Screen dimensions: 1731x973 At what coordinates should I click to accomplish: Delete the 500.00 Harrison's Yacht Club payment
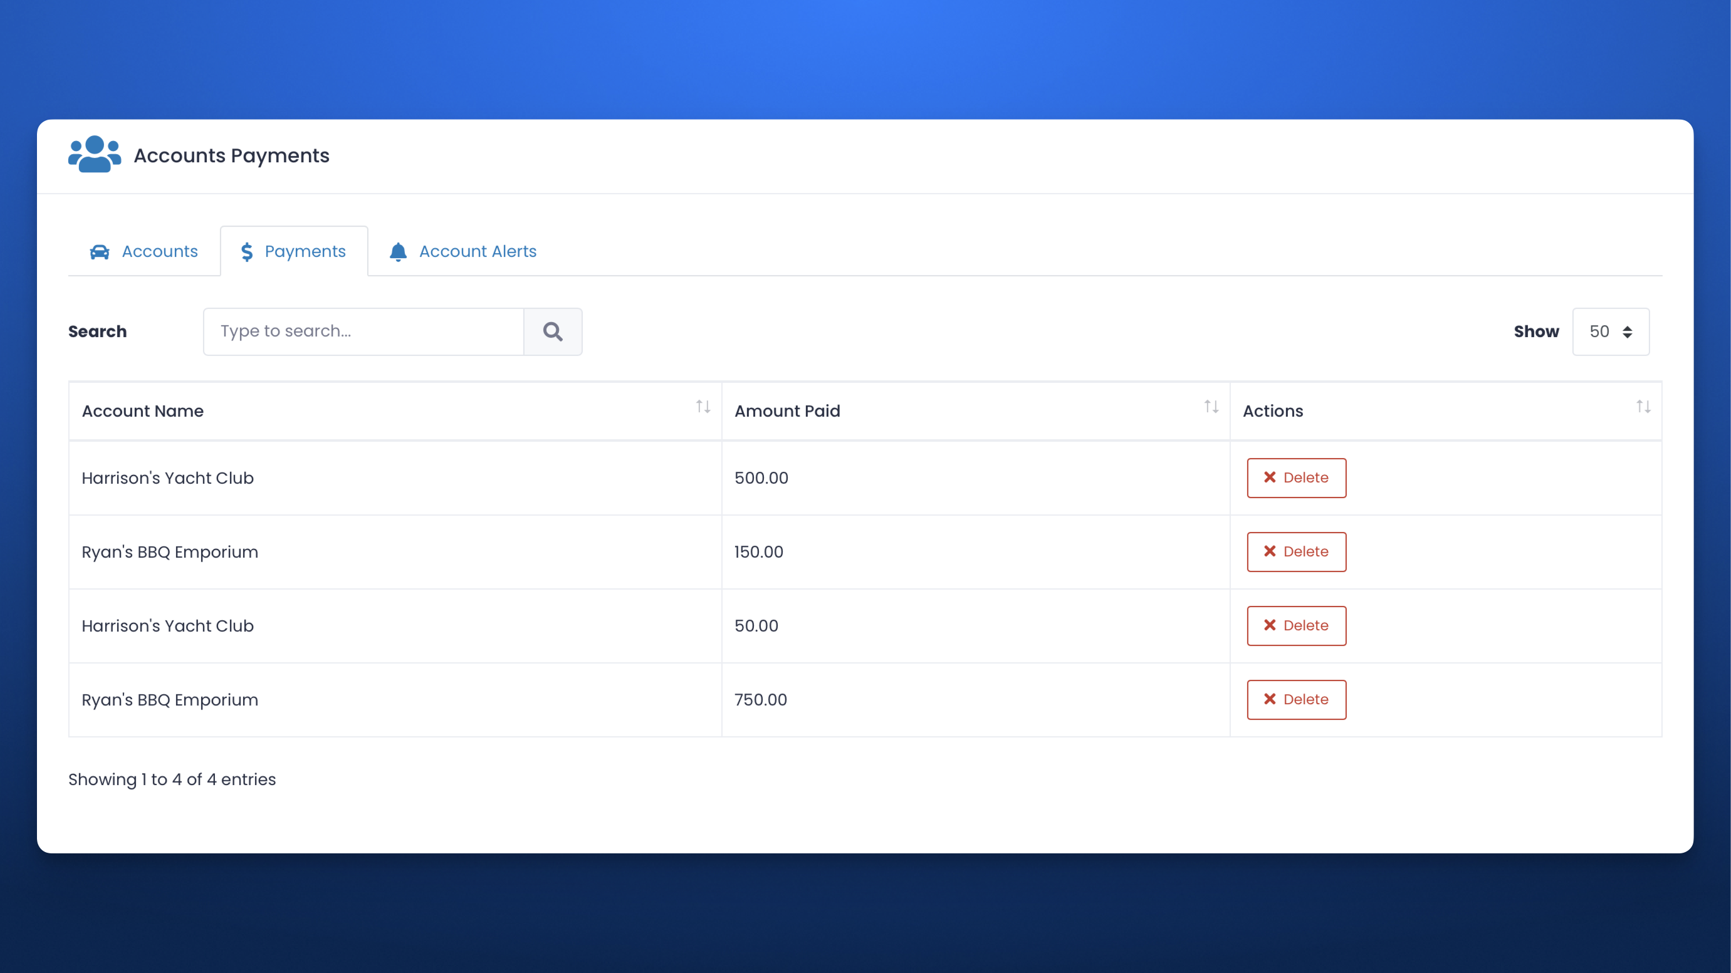tap(1296, 478)
